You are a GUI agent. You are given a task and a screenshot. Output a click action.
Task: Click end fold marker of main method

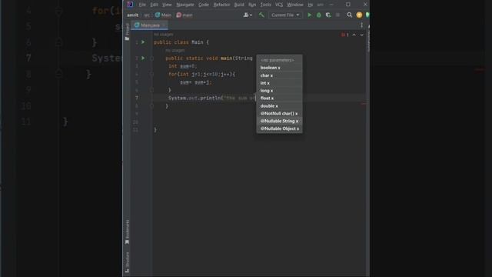[152, 106]
